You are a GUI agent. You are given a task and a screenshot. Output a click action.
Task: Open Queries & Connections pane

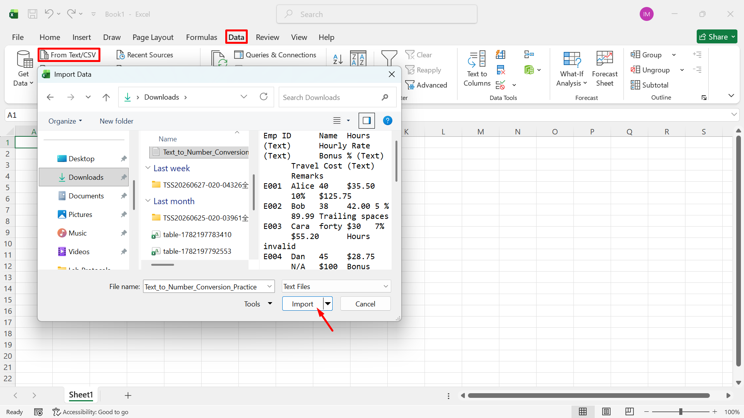point(275,55)
